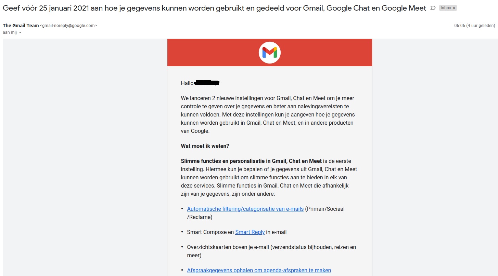This screenshot has width=498, height=276.
Task: Toggle the importance marker beside the subject
Action: point(434,8)
